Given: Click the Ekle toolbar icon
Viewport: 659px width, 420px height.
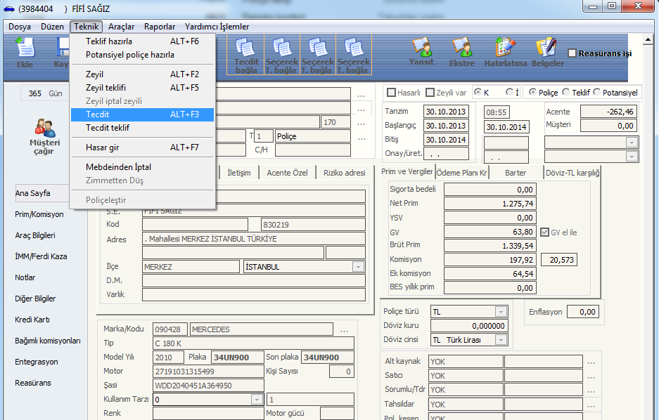Looking at the screenshot, I should tap(25, 53).
